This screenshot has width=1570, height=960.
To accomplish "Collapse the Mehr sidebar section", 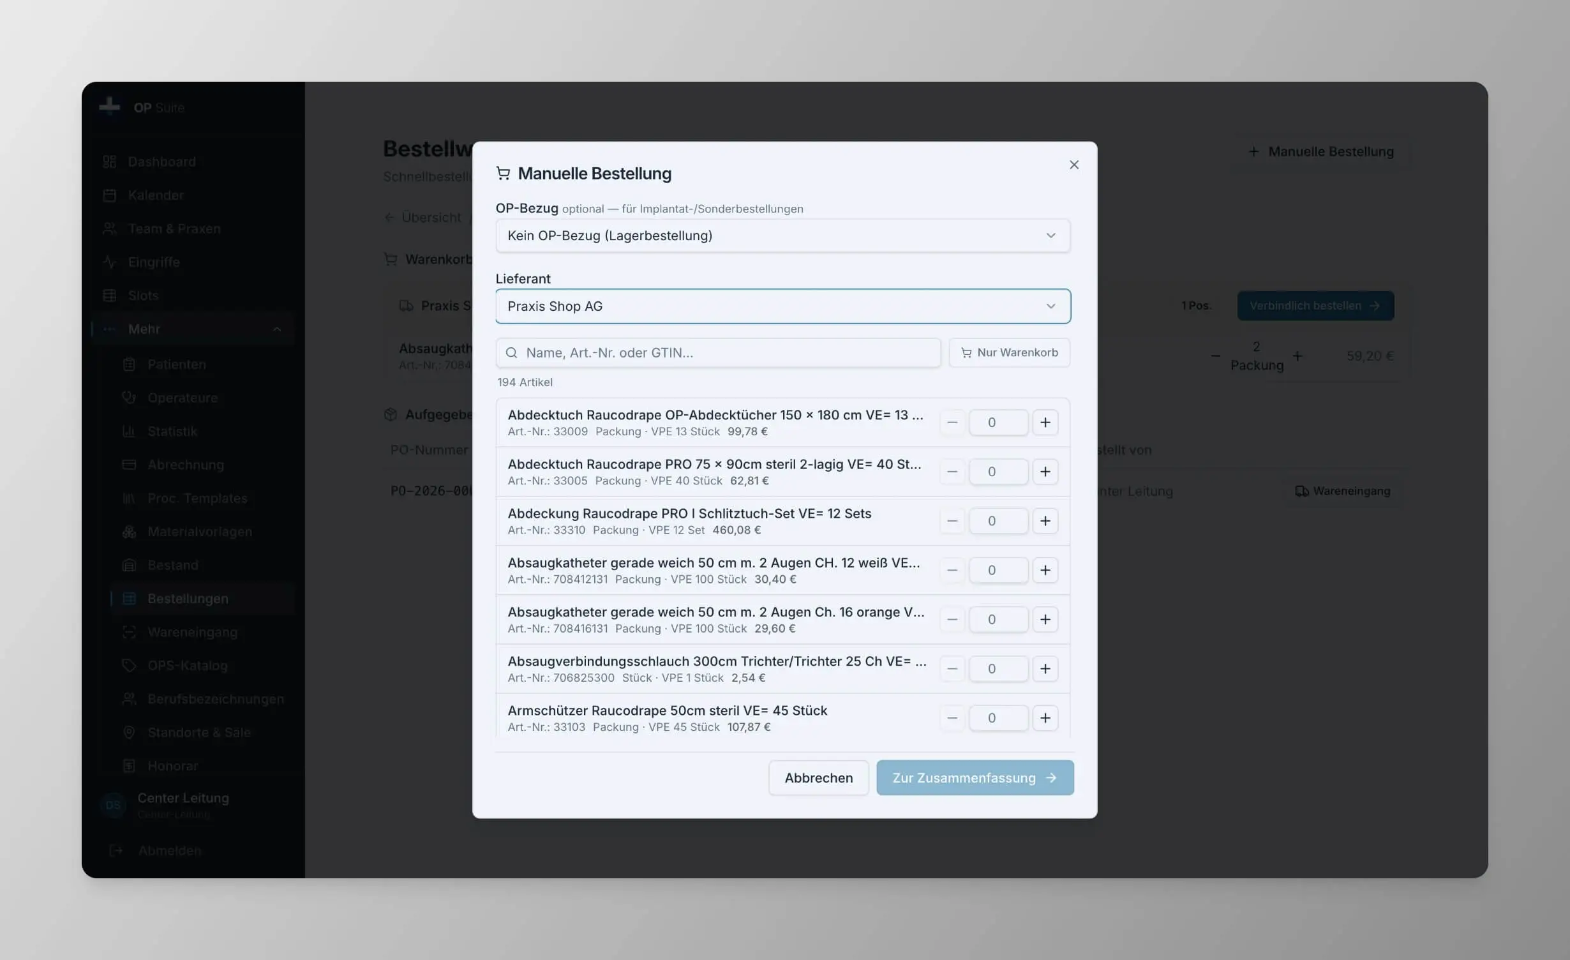I will click(x=193, y=329).
